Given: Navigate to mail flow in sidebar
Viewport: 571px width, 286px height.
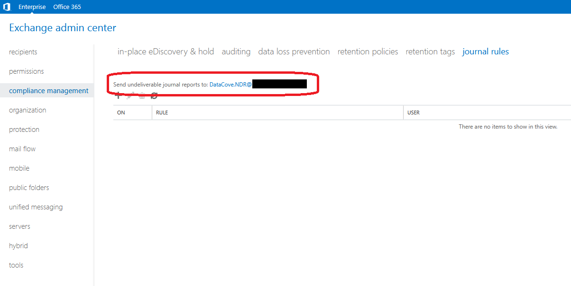Looking at the screenshot, I should [22, 149].
